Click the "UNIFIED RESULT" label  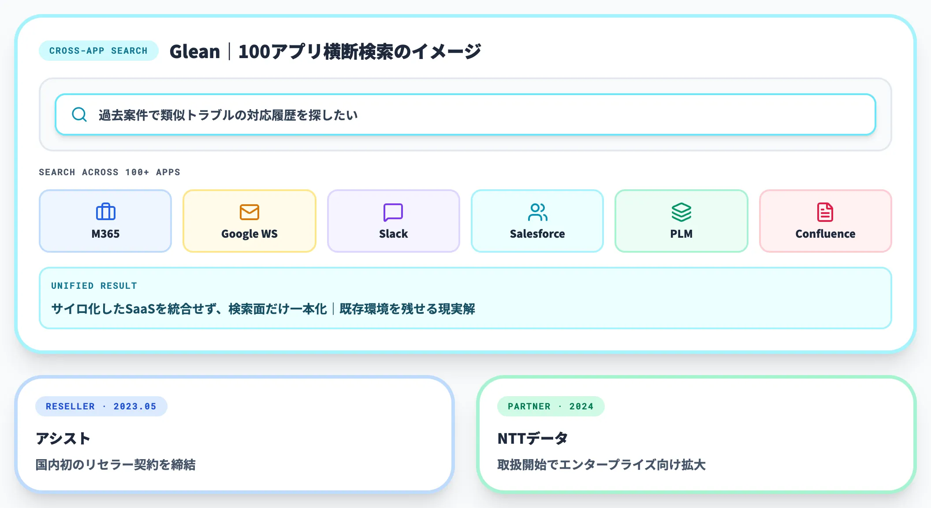point(94,286)
